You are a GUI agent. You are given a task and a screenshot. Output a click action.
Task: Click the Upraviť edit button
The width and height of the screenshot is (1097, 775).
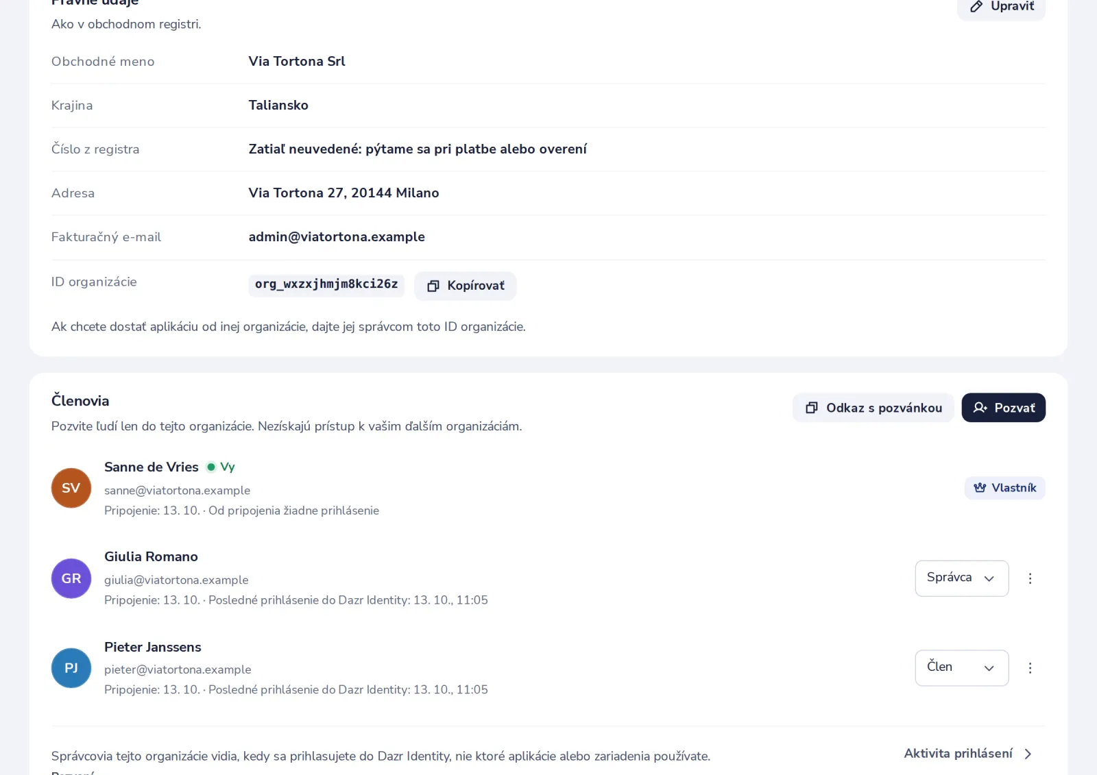(x=1001, y=7)
